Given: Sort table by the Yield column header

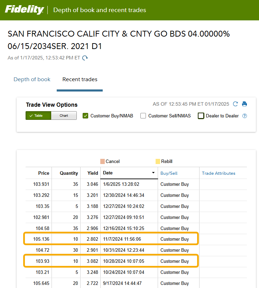Looking at the screenshot, I should (x=92, y=173).
